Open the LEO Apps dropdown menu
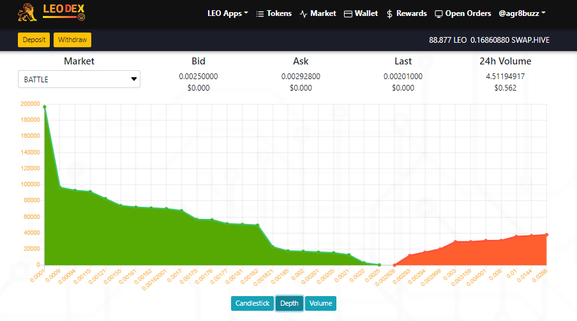Image resolution: width=577 pixels, height=321 pixels. coord(228,13)
